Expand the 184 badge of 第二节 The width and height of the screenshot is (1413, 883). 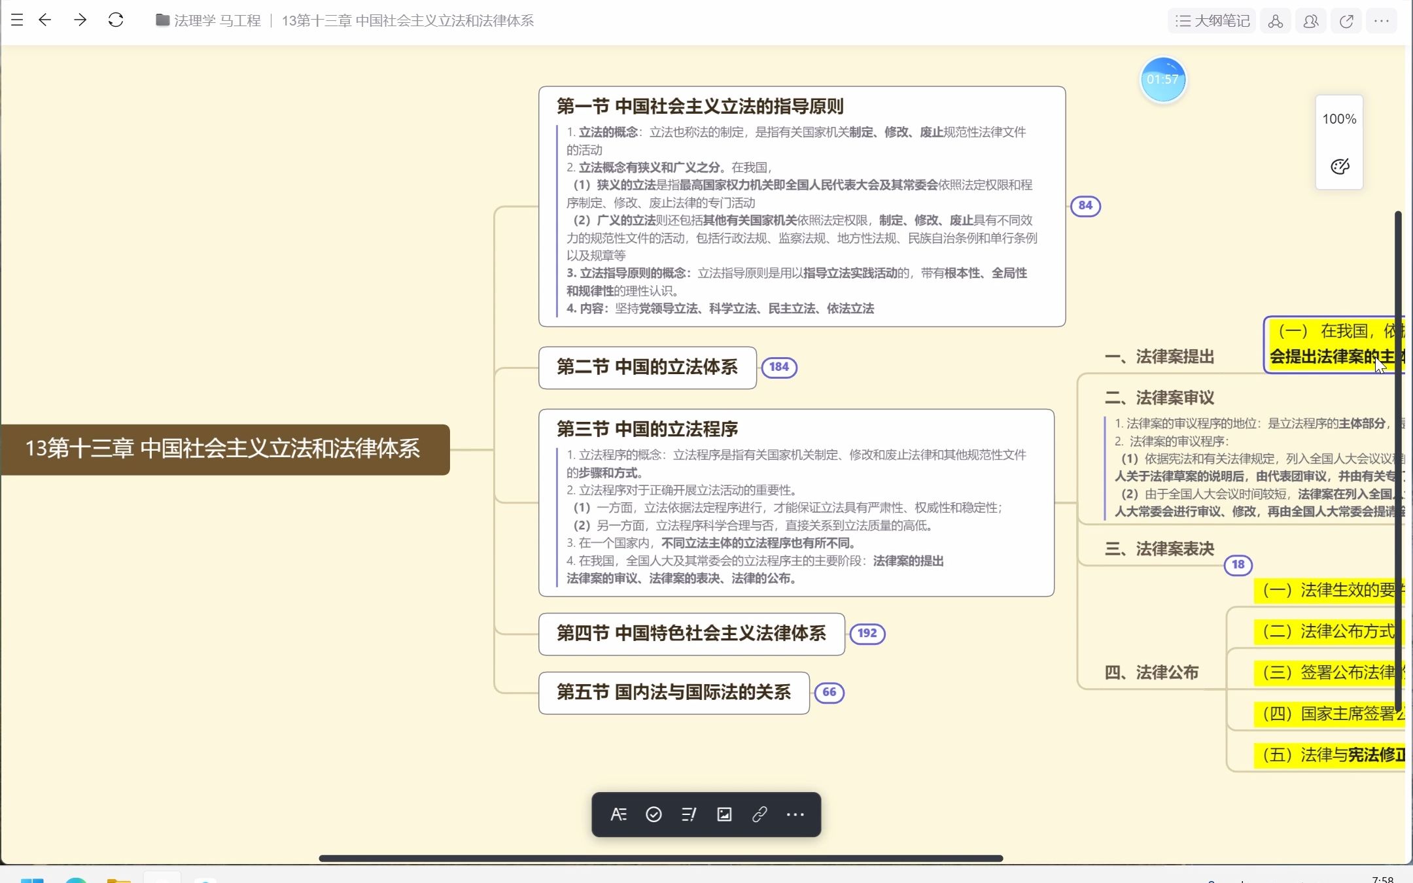click(778, 367)
